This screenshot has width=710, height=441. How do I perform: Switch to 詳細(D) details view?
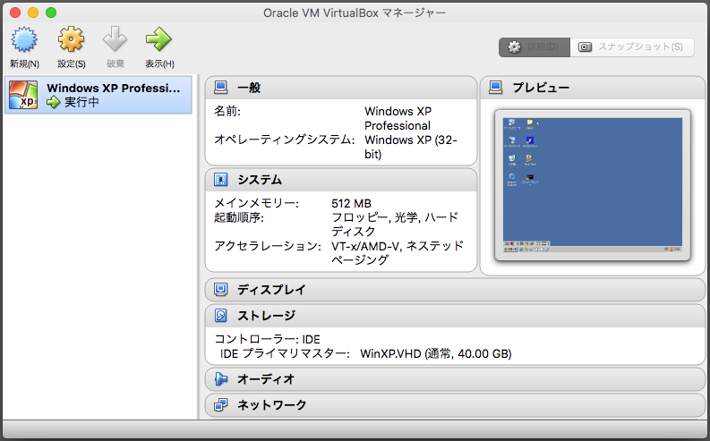(535, 47)
